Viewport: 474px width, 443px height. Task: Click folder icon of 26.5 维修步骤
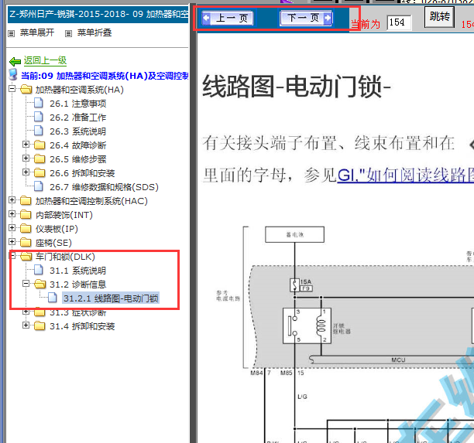click(39, 159)
